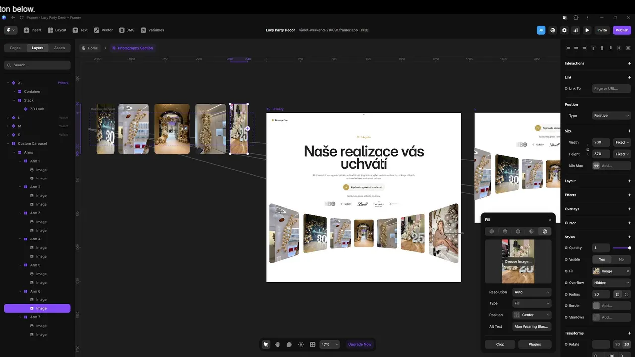Collapse the XL layer group
635x357 pixels.
[x=8, y=83]
